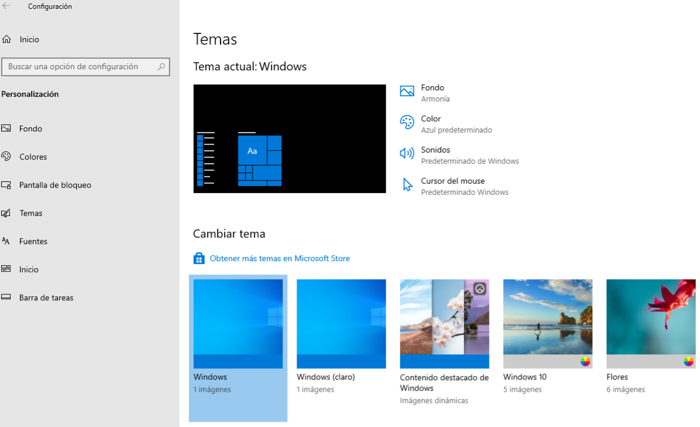Viewport: 700px width, 427px height.
Task: Click the start tiles icon beside Inicio
Action: [x=6, y=269]
